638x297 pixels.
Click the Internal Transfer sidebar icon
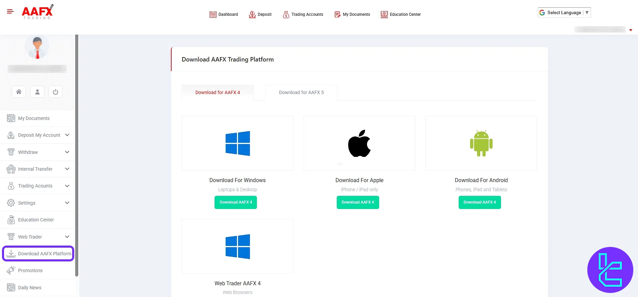11,169
